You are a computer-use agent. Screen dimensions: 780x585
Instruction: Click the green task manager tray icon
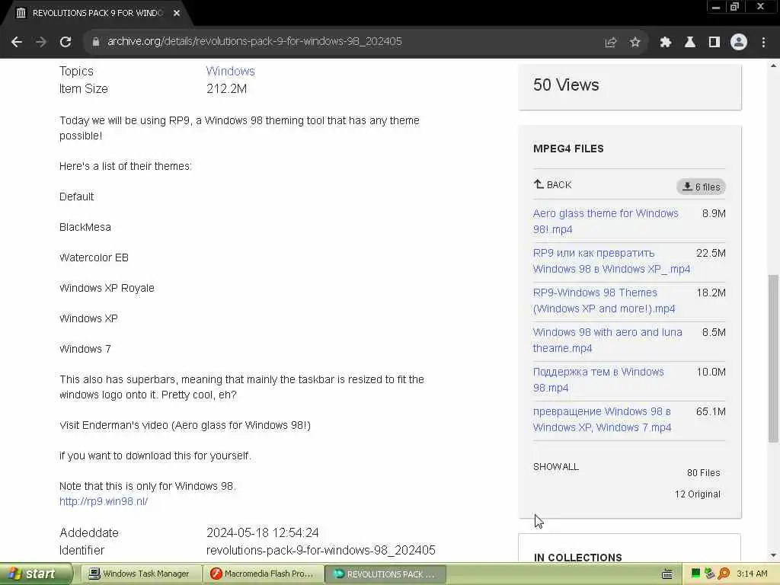pyautogui.click(x=696, y=574)
